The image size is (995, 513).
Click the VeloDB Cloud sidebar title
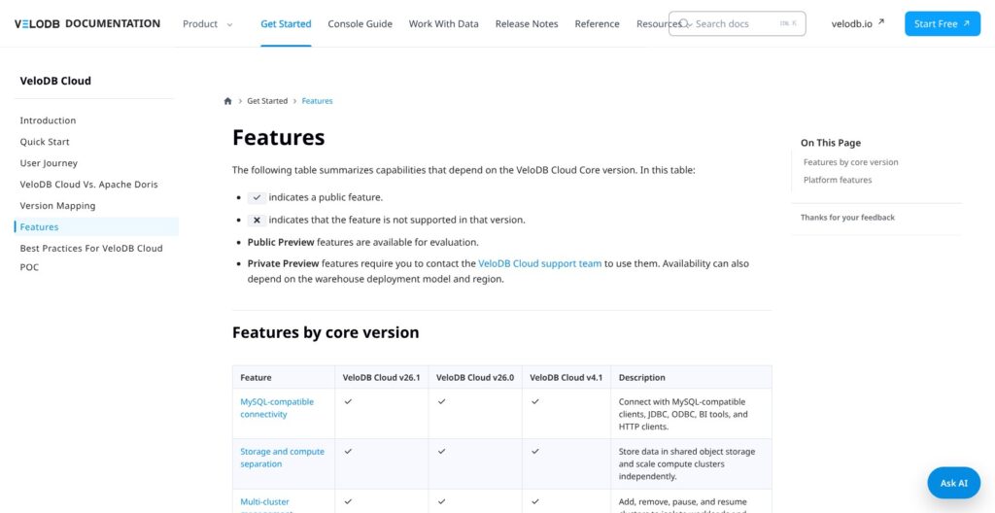(x=55, y=81)
